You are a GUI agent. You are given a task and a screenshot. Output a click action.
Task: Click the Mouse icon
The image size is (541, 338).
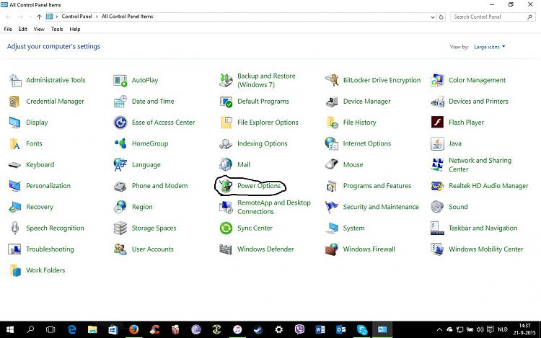[332, 165]
